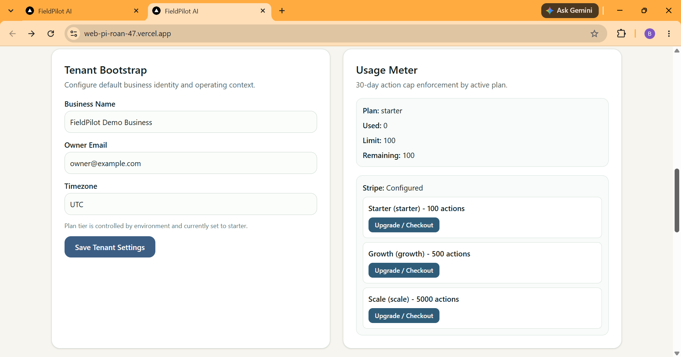681x357 pixels.
Task: Click 'Configure default business identity' subtitle
Action: pyautogui.click(x=160, y=85)
